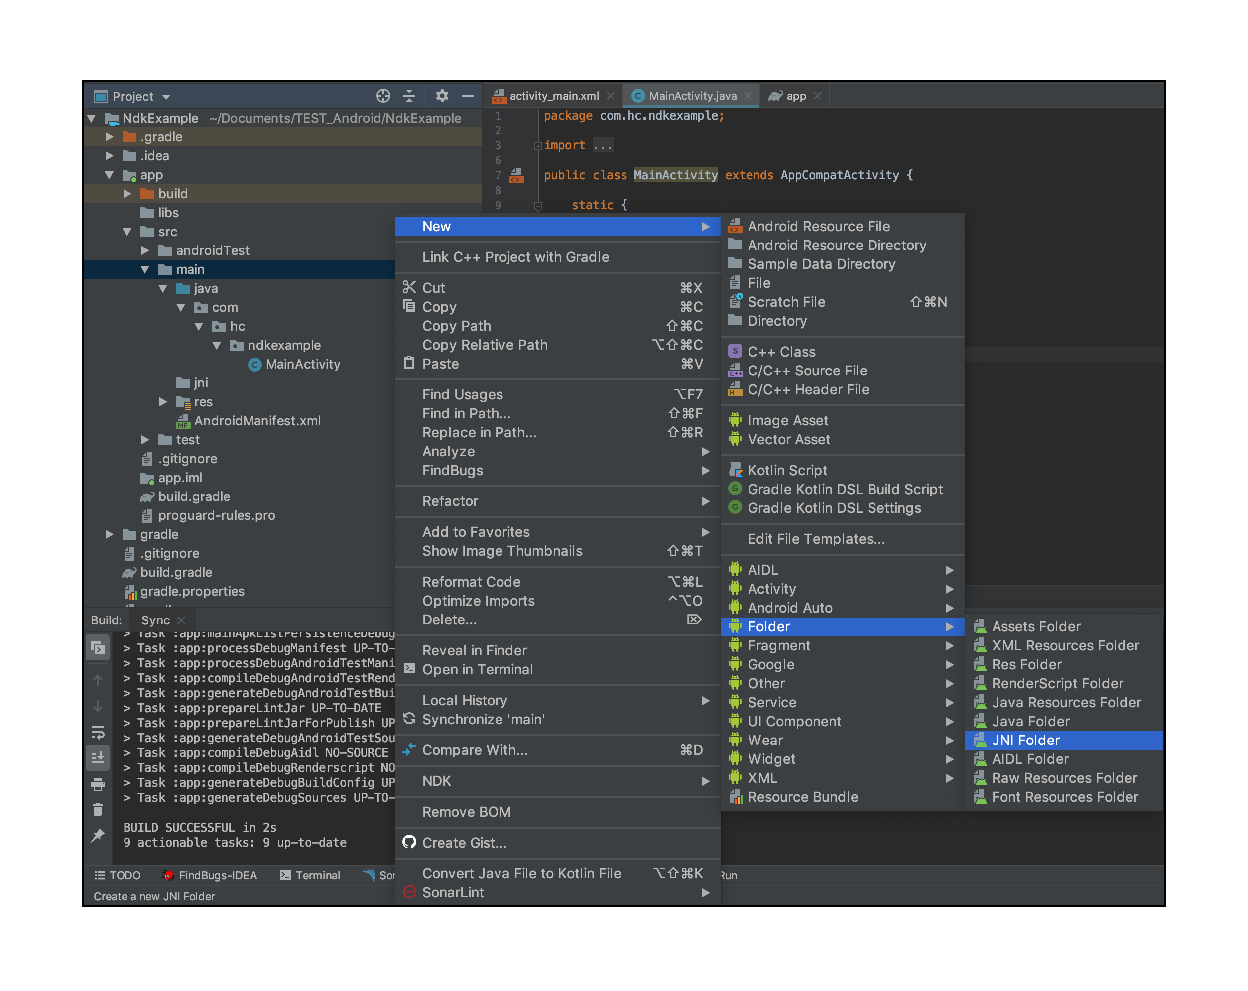Click the print icon in Build panel
This screenshot has width=1248, height=991.
98,784
